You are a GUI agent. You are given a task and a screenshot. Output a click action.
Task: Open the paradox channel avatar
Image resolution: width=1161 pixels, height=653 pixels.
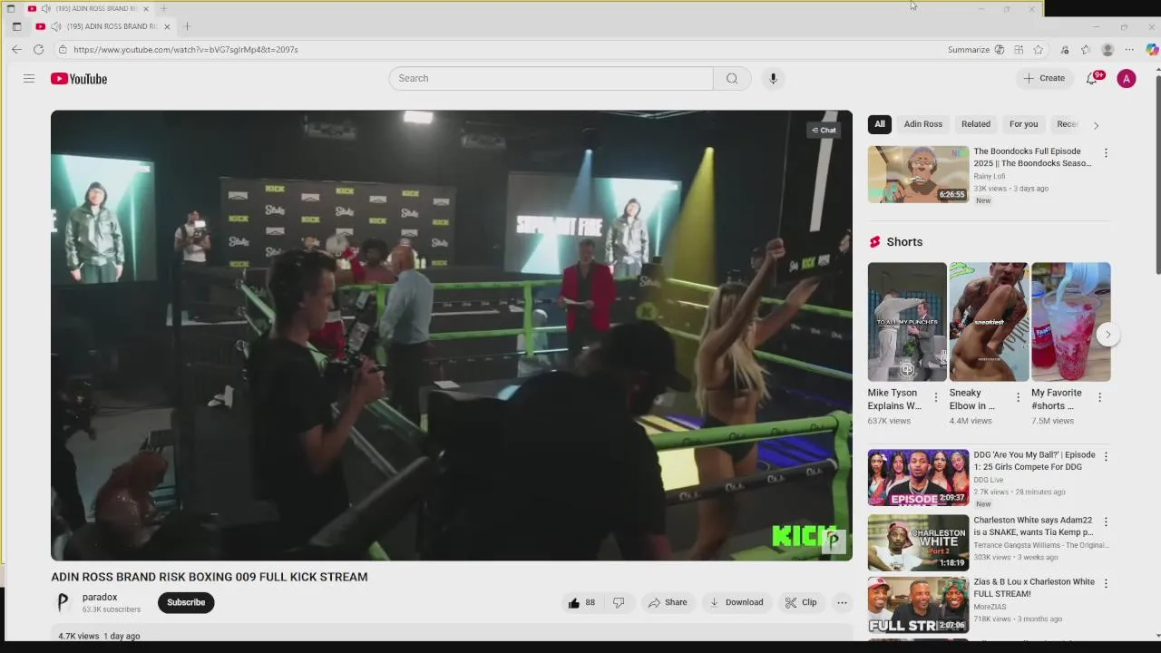63,602
